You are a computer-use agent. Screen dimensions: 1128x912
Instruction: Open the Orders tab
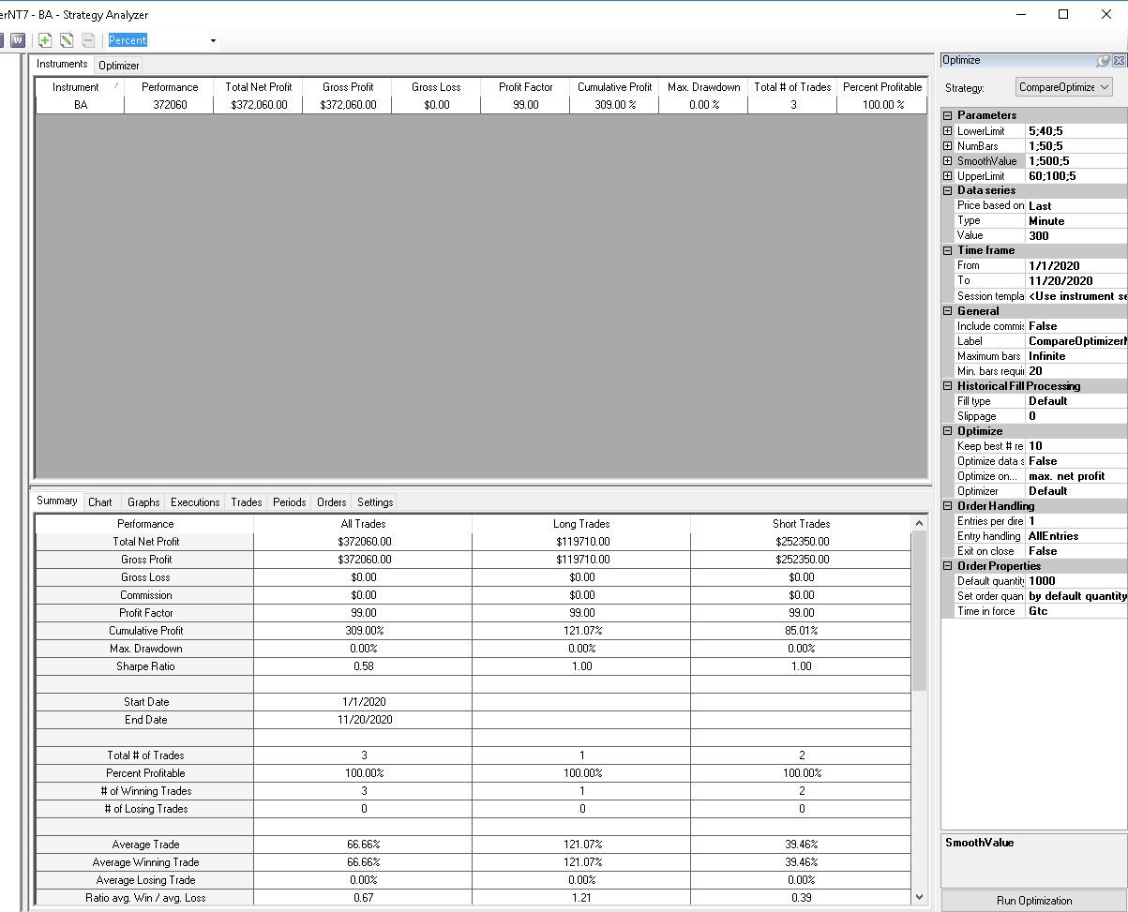tap(332, 502)
